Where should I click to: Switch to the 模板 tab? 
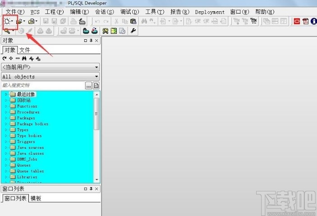(x=36, y=198)
